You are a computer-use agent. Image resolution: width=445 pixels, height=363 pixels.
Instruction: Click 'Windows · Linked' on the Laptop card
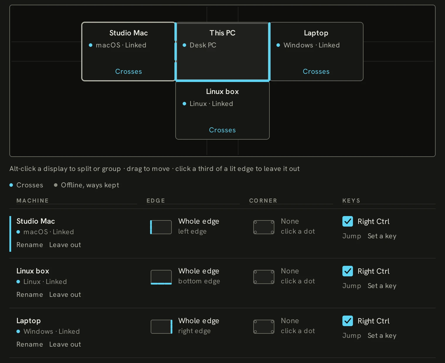pos(312,45)
